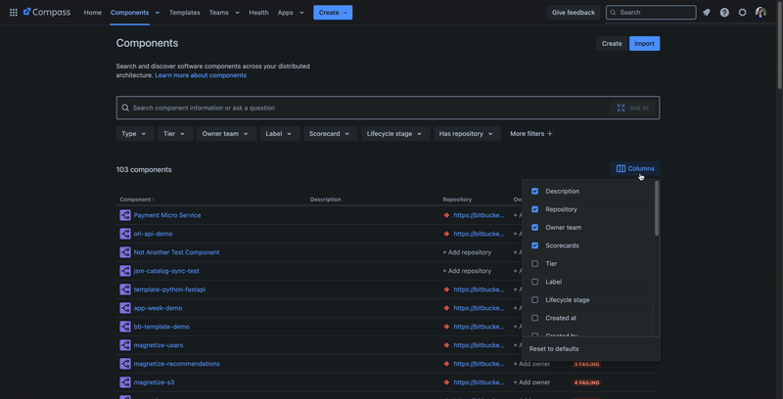Open the app switcher grid icon
The width and height of the screenshot is (783, 399).
click(x=14, y=13)
